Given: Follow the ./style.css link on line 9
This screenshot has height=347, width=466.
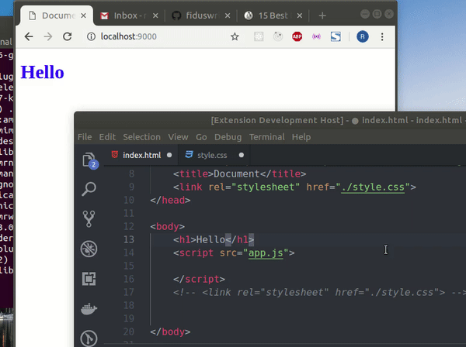Looking at the screenshot, I should point(373,187).
